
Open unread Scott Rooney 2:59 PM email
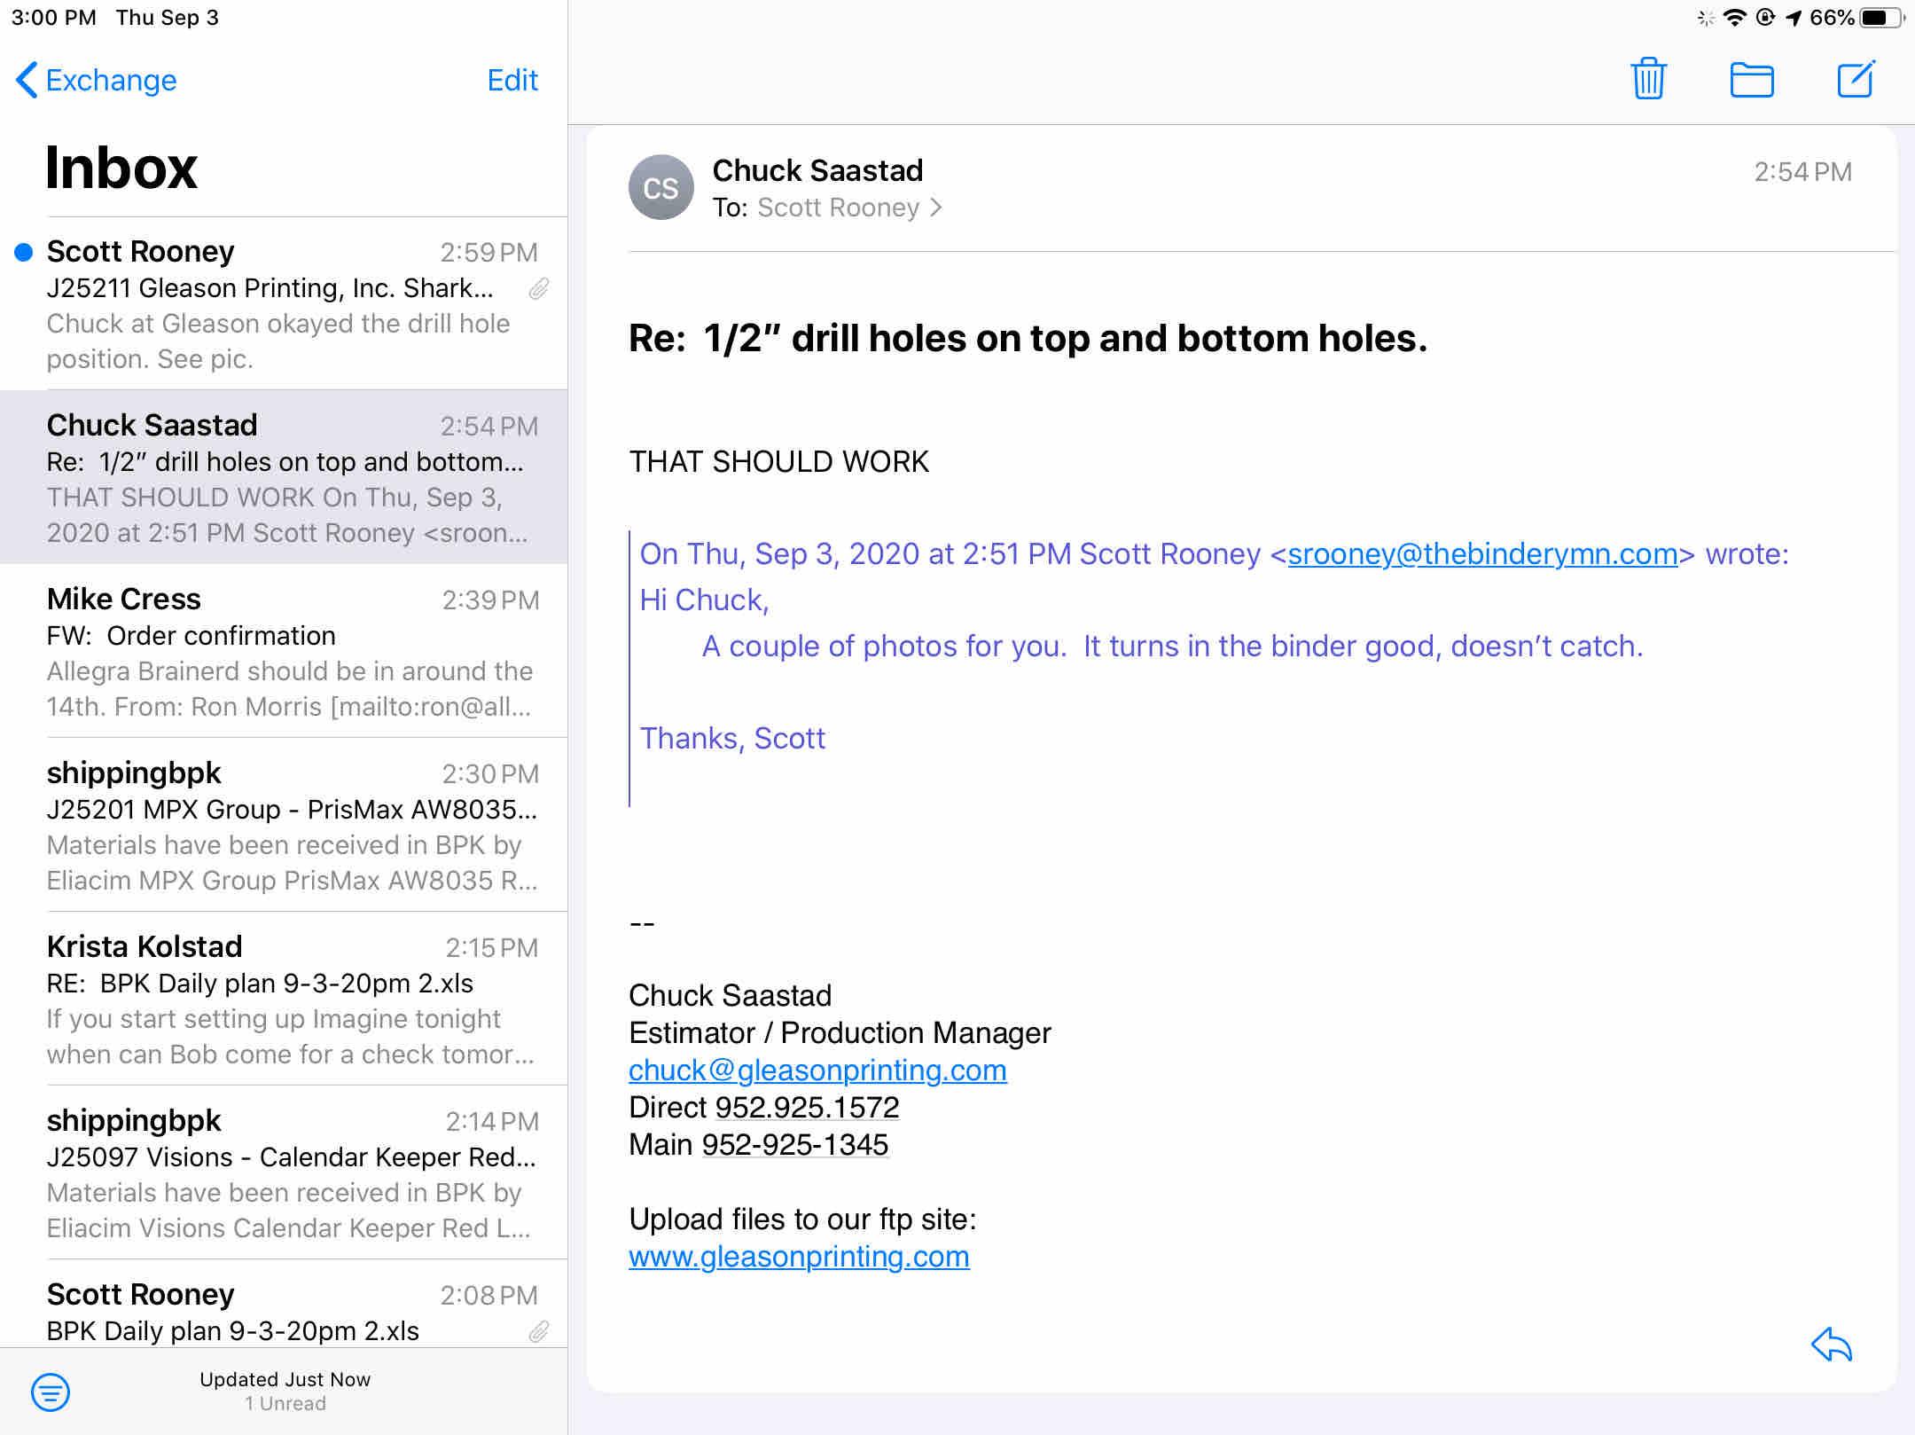click(284, 304)
